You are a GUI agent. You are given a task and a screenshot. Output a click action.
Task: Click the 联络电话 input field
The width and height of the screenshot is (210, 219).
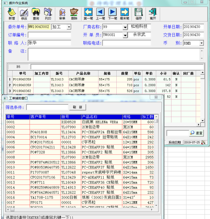pos(127,43)
